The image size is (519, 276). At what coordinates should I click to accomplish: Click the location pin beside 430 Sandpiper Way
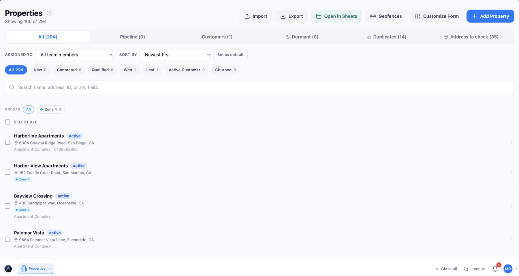tap(16, 203)
